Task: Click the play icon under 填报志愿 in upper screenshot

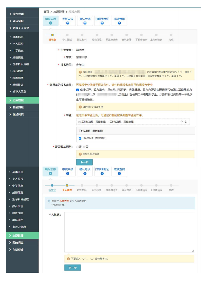Action: tap(51, 23)
